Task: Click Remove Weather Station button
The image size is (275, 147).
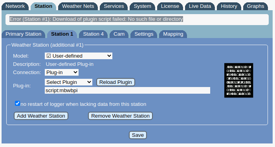Action: click(120, 116)
